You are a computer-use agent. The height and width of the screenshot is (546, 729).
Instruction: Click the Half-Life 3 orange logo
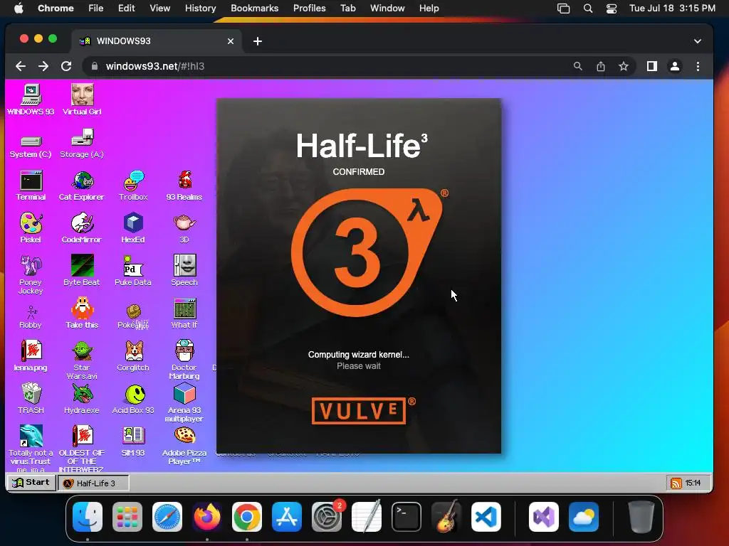click(x=367, y=252)
